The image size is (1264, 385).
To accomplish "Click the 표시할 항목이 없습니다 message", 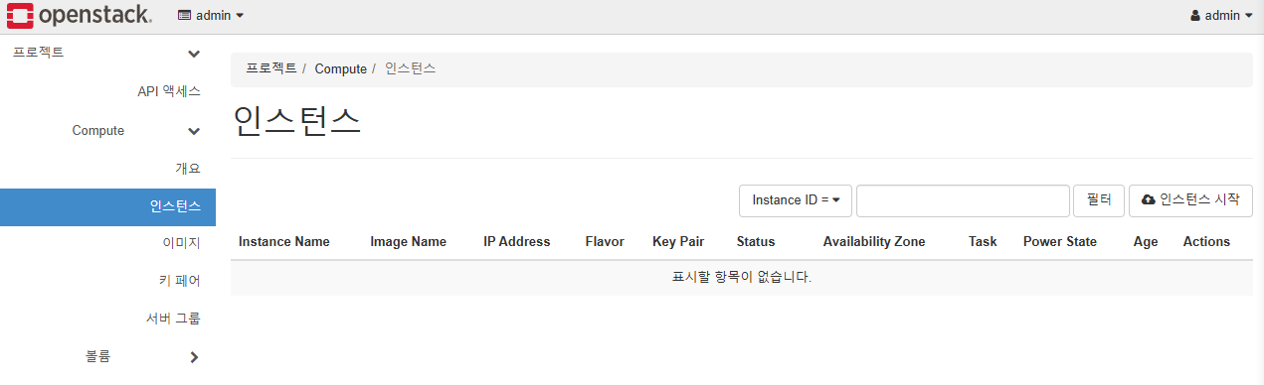I will point(742,278).
